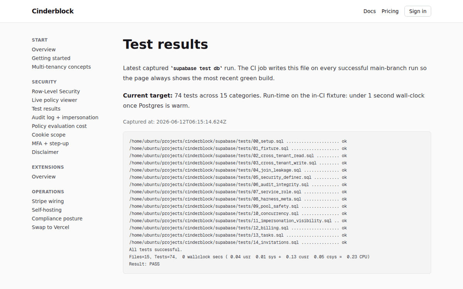Go to Self-hosting page
Screen dimensions: 463x289
pyautogui.click(x=47, y=210)
